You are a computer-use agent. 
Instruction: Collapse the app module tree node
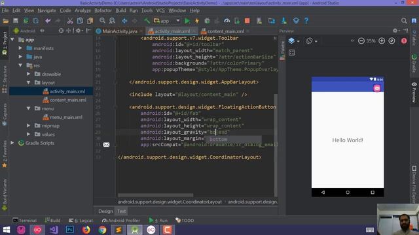pos(12,40)
